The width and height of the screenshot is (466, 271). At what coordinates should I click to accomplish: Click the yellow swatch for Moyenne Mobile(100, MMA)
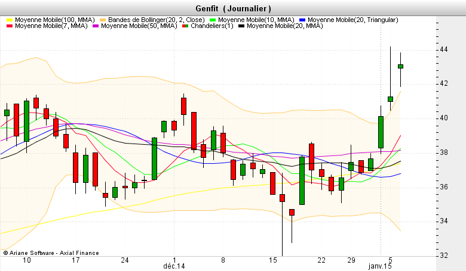tap(10, 20)
